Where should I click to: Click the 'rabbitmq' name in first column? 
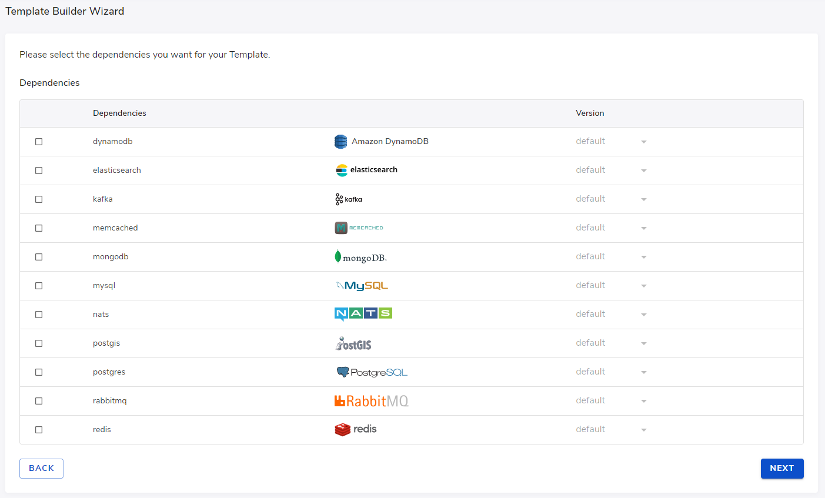pyautogui.click(x=110, y=401)
